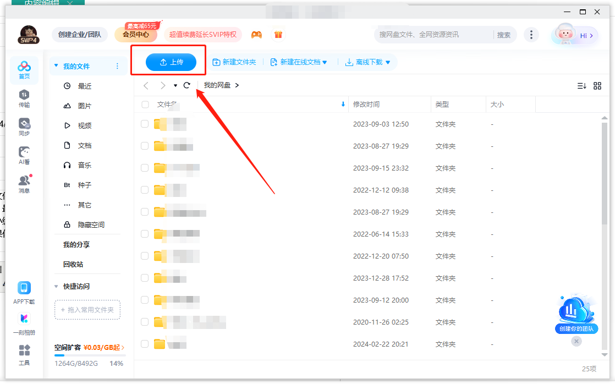Click the 拖入常用文件夹 drop area

coord(87,310)
